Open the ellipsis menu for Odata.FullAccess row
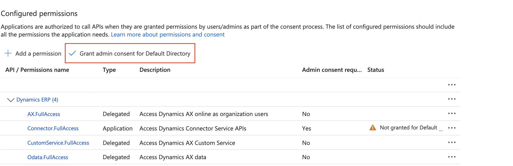 [x=452, y=157]
